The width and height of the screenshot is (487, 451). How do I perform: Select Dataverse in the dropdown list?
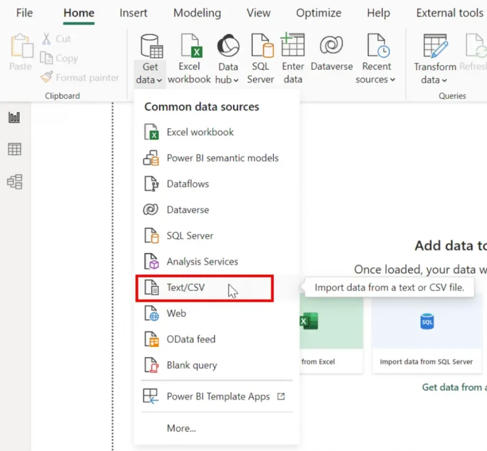217,210
